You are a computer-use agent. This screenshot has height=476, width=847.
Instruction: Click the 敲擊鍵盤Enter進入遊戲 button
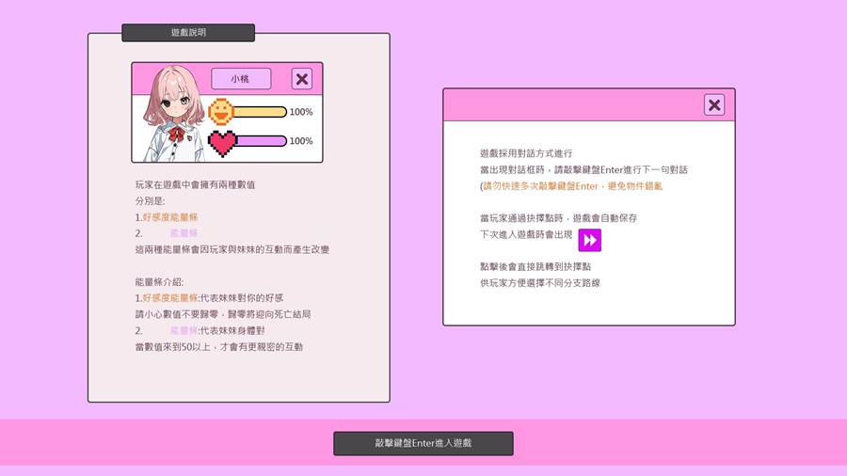tap(423, 443)
